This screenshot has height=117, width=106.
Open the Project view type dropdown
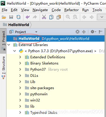click(36, 32)
